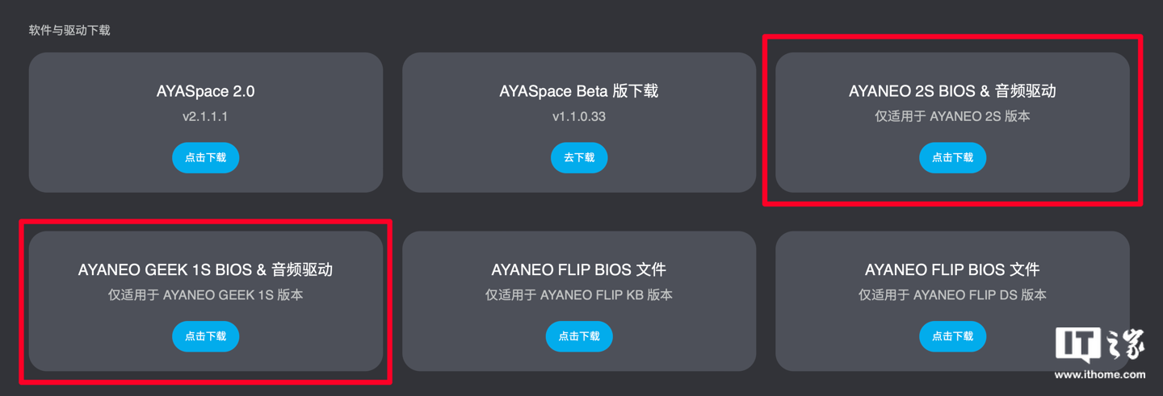Screen dimensions: 1163x396
Task: Click the IT之家 logo watermark
Action: [1099, 345]
